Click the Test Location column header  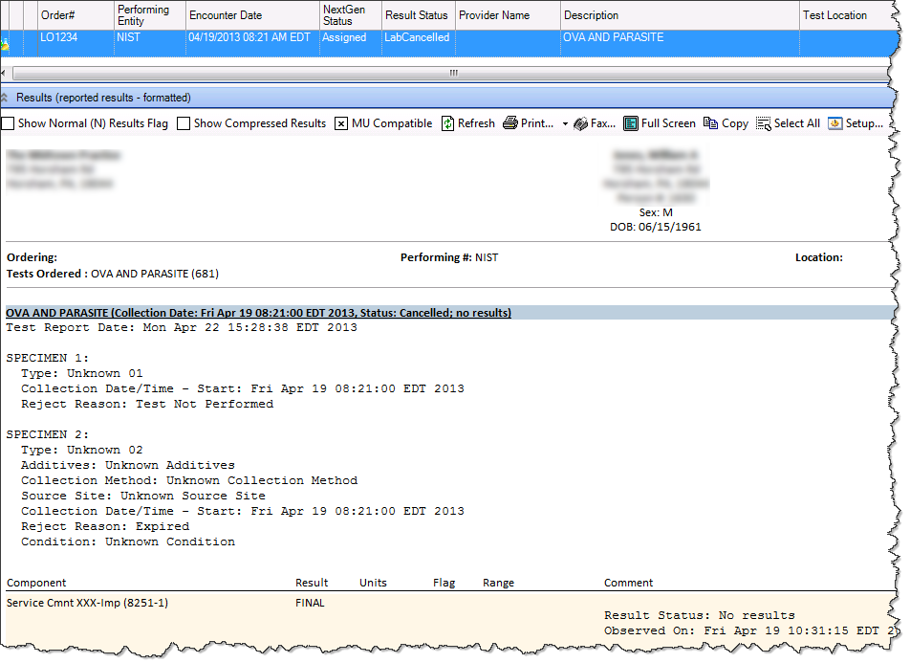point(844,15)
